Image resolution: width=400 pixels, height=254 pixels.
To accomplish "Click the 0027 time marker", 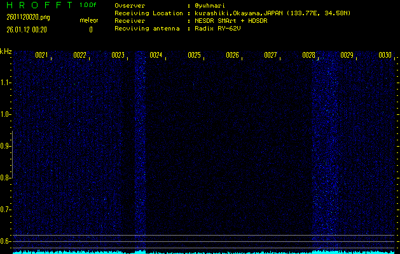I will 270,55.
